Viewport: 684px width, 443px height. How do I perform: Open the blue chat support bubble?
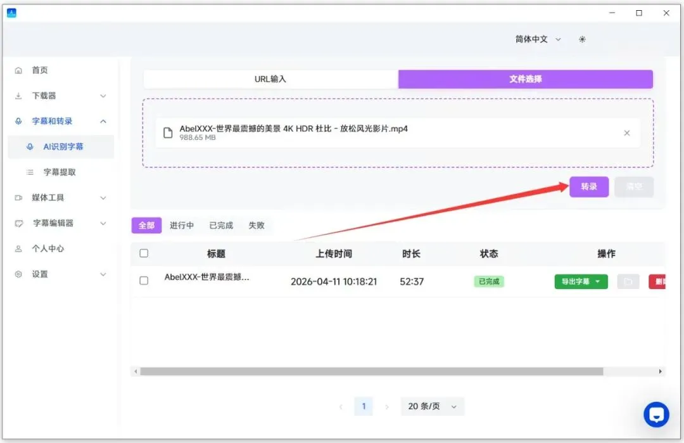tap(656, 414)
